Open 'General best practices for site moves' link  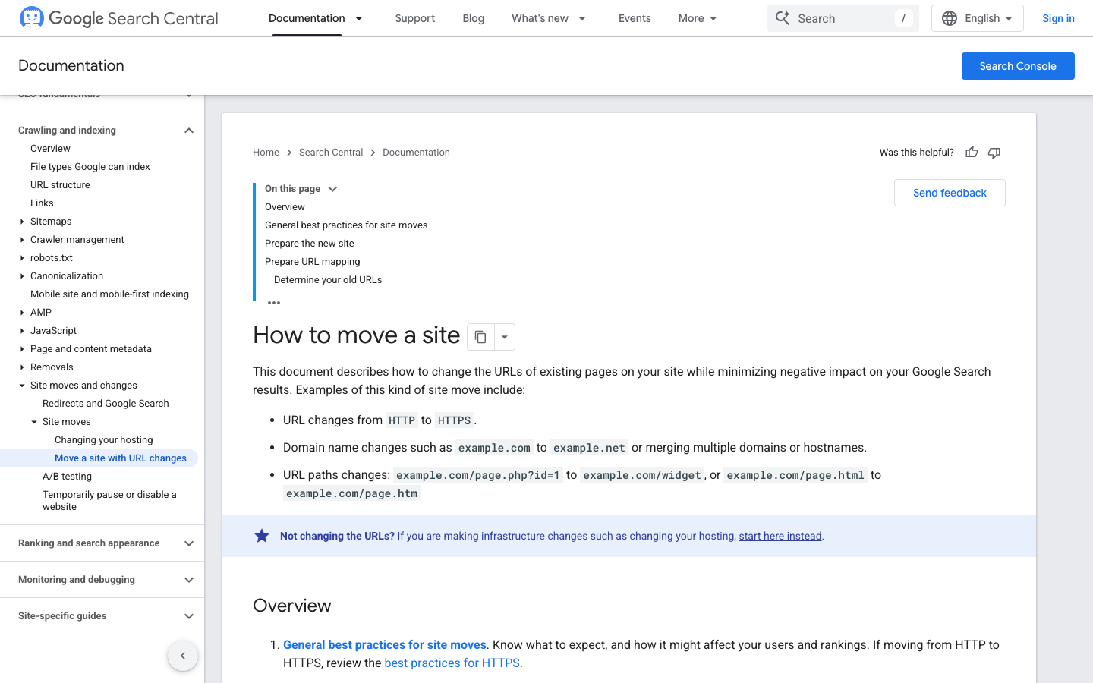click(x=385, y=645)
